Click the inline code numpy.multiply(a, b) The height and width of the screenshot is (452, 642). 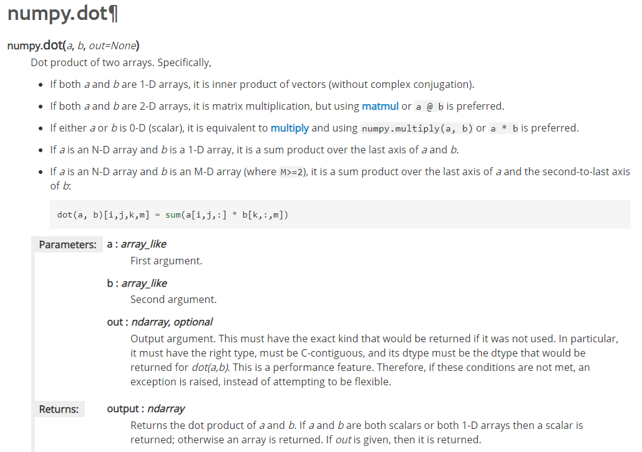click(x=417, y=128)
